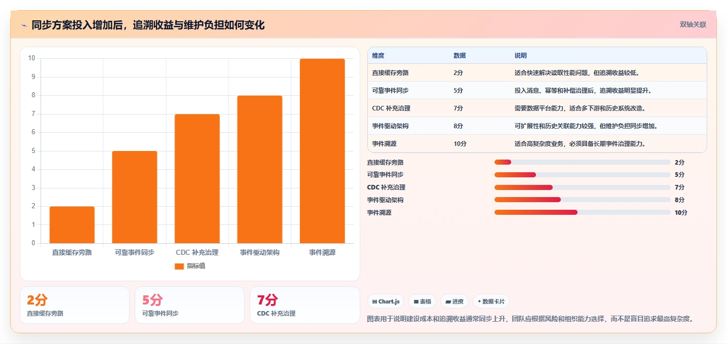Viewport: 727px width, 344px height.
Task: Click the 2分 cell in the table
Action: click(x=458, y=73)
